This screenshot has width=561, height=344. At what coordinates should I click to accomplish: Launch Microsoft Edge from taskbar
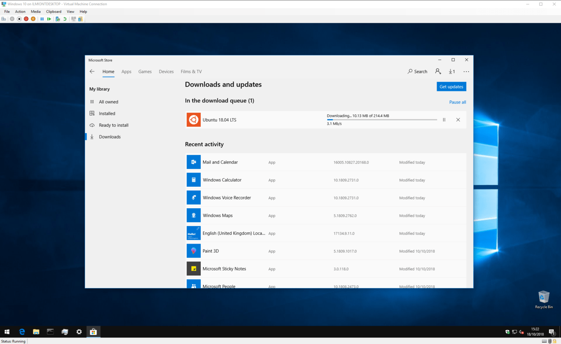coord(22,332)
